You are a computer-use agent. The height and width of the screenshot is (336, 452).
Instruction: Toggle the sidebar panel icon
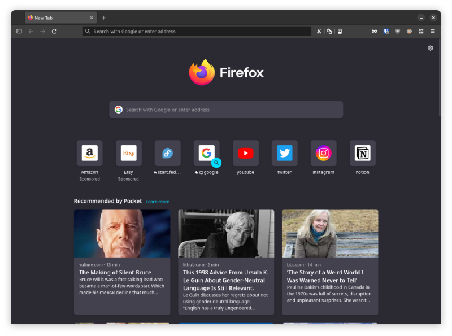(x=19, y=32)
